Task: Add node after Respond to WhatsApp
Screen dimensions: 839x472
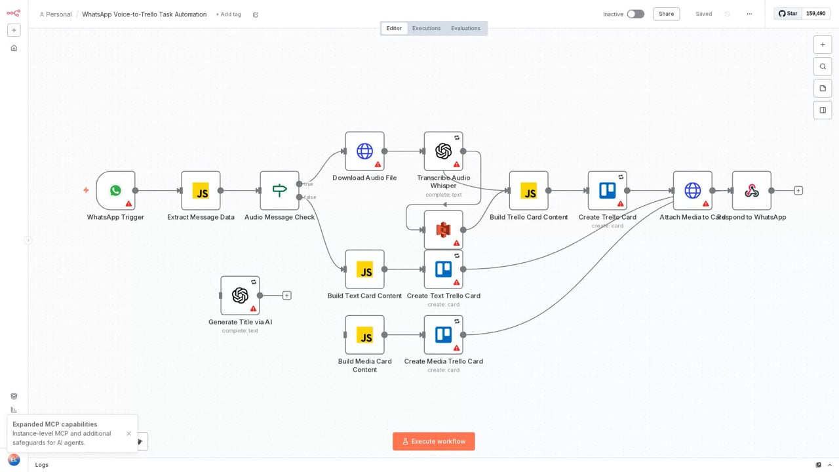Action: [798, 191]
